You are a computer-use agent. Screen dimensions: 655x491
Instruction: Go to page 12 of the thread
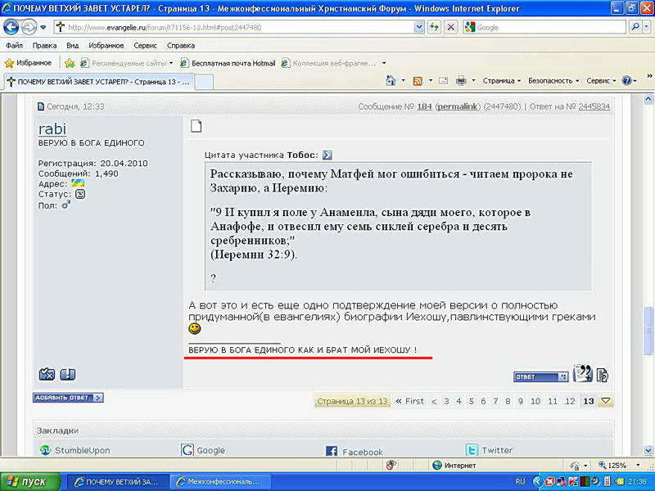pos(570,401)
